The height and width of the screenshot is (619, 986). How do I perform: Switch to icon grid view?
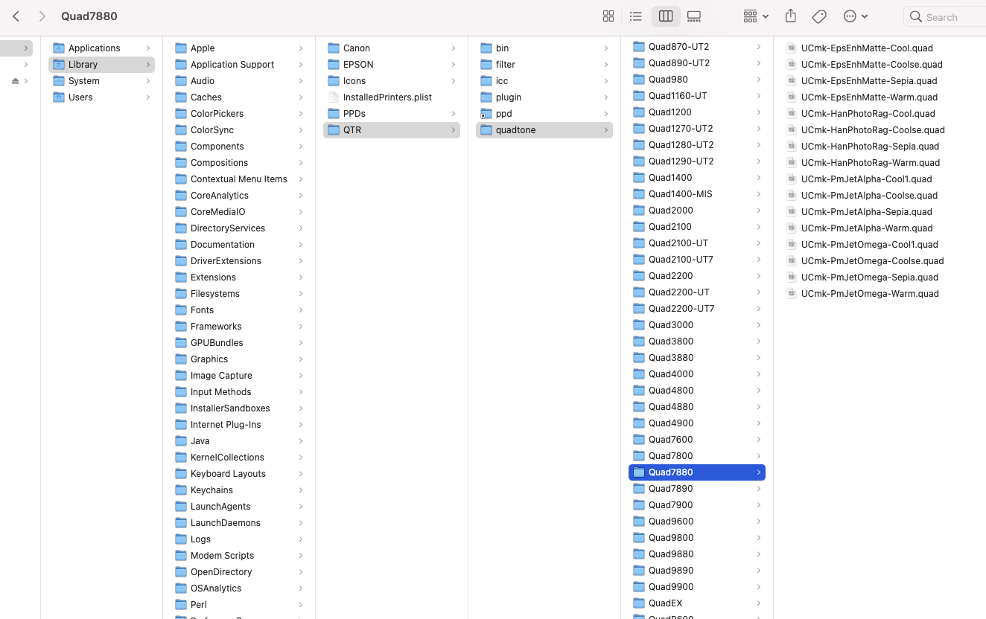pos(608,16)
